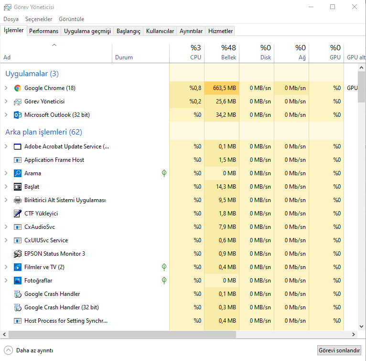The height and width of the screenshot is (361, 366).
Task: Click the Host Process for Setting Synchr icon
Action: click(18, 321)
